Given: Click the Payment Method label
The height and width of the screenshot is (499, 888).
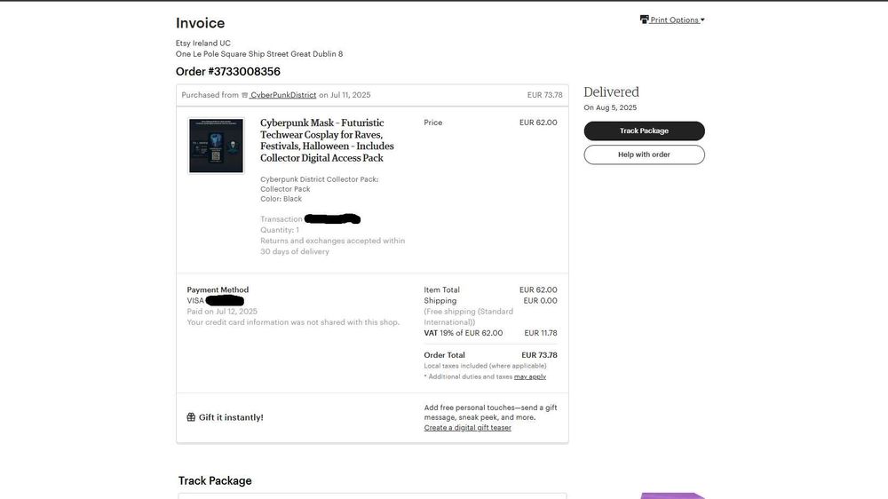Looking at the screenshot, I should tap(218, 290).
